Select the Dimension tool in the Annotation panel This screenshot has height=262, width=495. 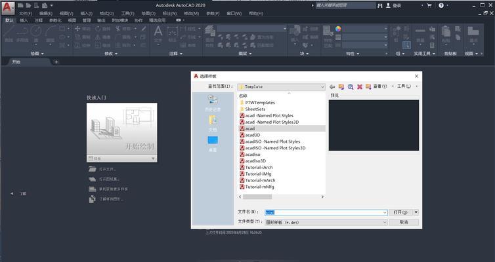(x=173, y=33)
